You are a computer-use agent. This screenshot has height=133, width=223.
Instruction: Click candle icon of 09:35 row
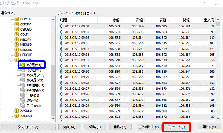61,43
